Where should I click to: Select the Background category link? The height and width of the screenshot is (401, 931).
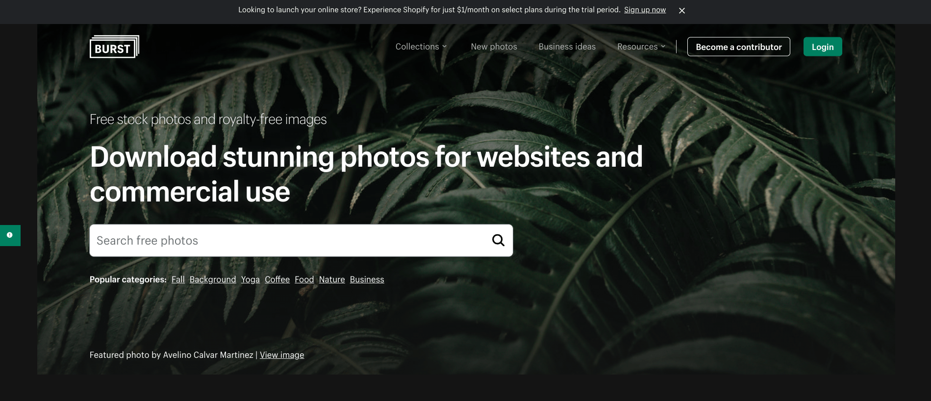(213, 279)
